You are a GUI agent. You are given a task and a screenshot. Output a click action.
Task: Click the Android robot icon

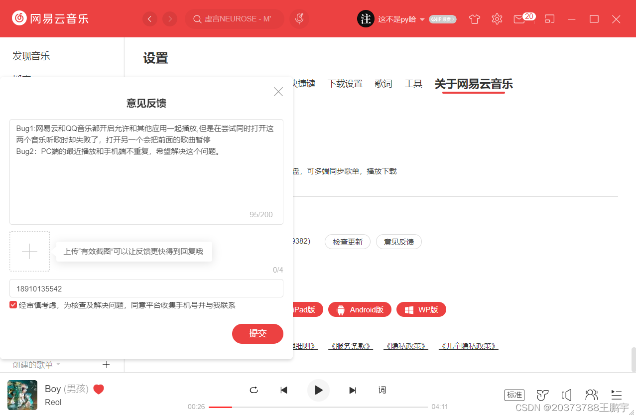pyautogui.click(x=341, y=310)
